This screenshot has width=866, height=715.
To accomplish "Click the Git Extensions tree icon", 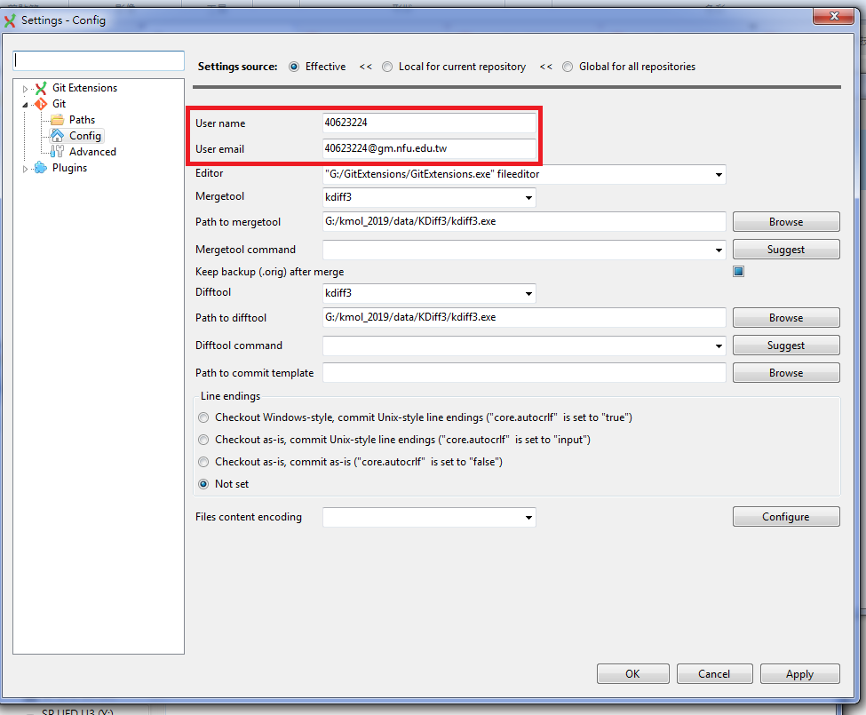I will pos(41,88).
